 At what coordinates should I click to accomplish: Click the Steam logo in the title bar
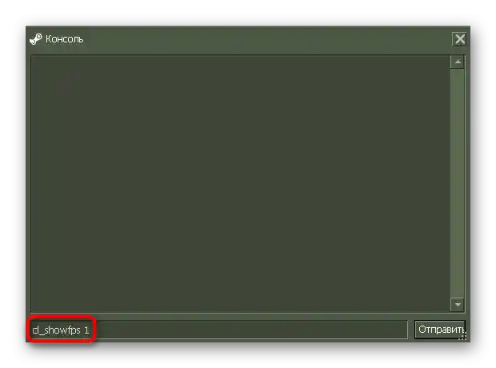pos(35,39)
